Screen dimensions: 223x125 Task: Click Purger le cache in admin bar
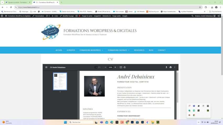[87, 16]
